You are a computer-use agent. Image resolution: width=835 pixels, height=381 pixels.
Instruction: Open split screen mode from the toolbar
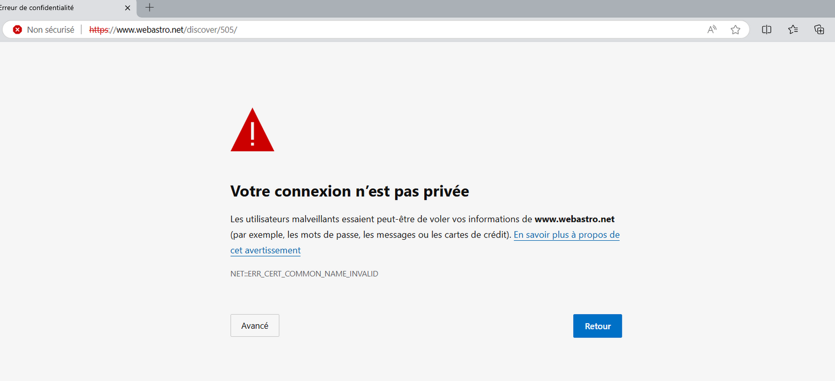coord(767,29)
